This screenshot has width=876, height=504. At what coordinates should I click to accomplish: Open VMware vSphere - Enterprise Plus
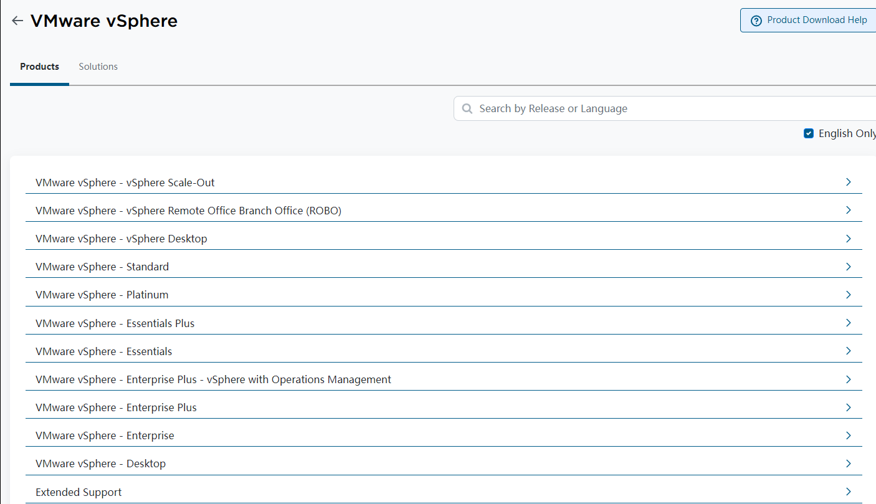[x=117, y=407]
